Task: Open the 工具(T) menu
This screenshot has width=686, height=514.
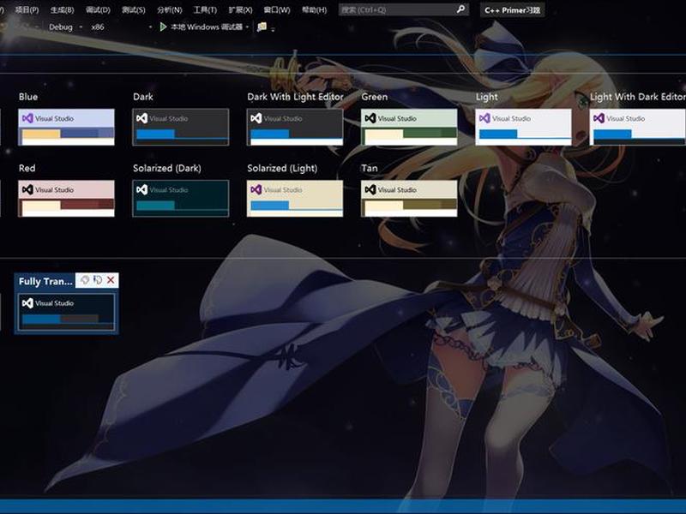Action: point(205,9)
